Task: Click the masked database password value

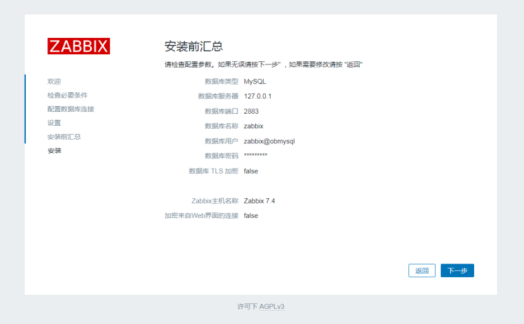Action: coord(256,156)
